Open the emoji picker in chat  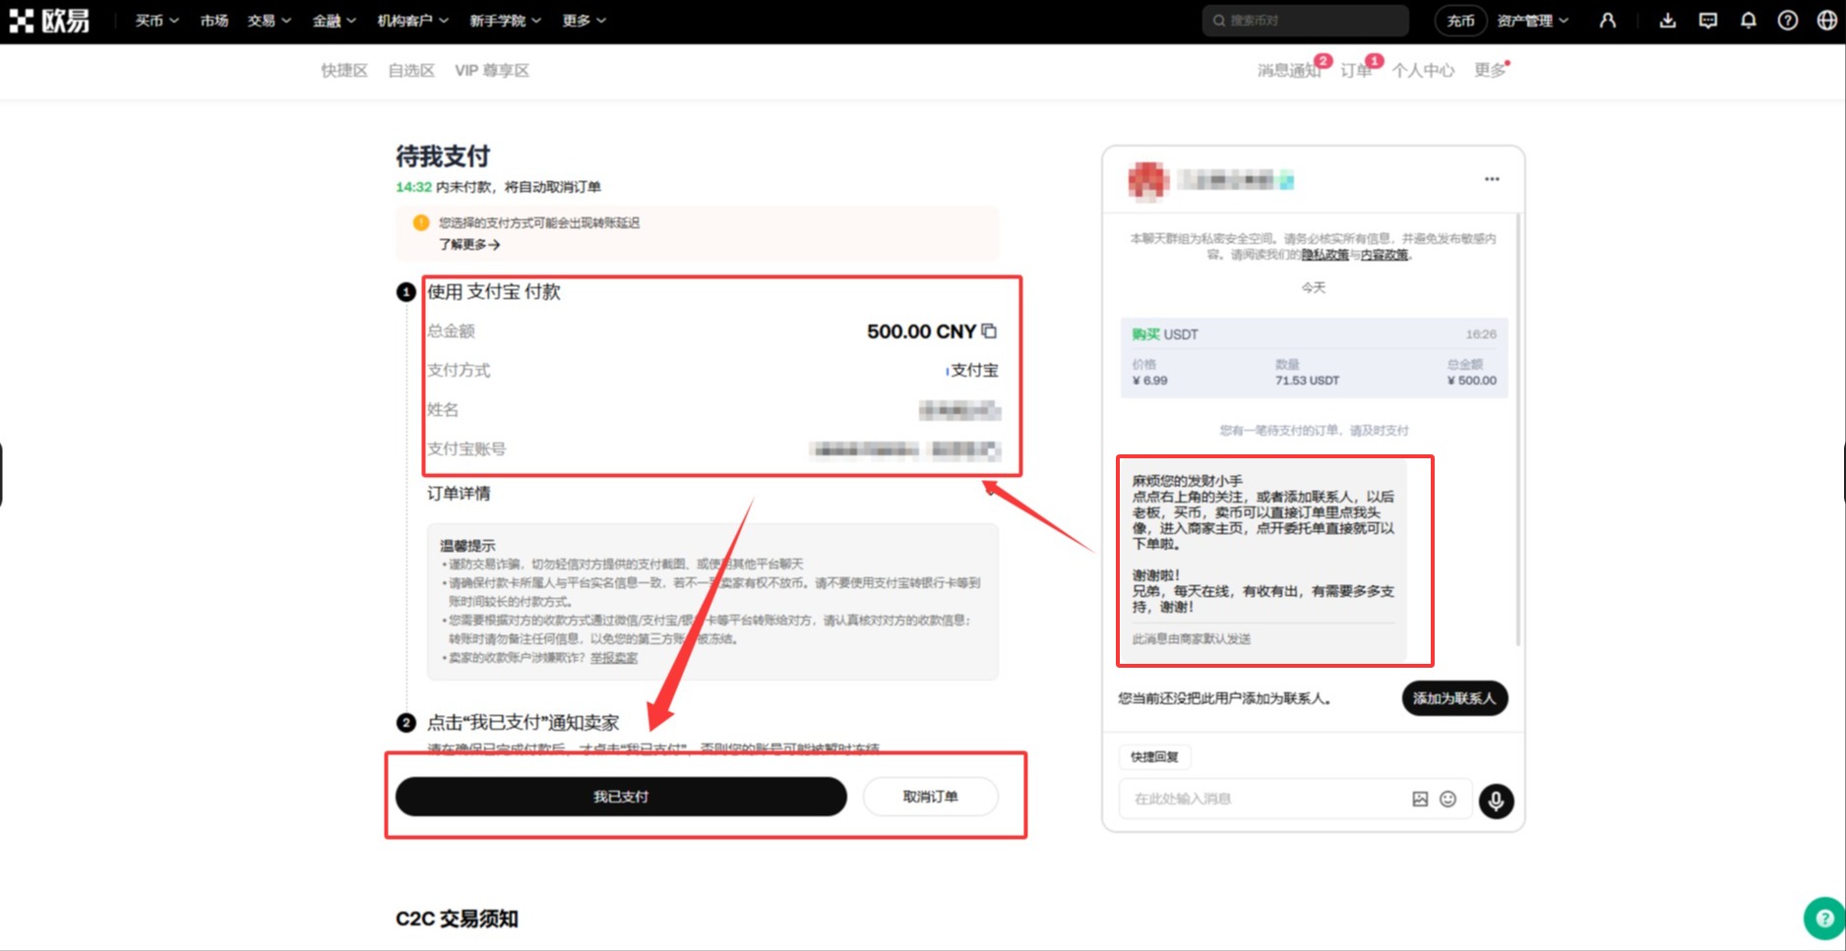1447,799
